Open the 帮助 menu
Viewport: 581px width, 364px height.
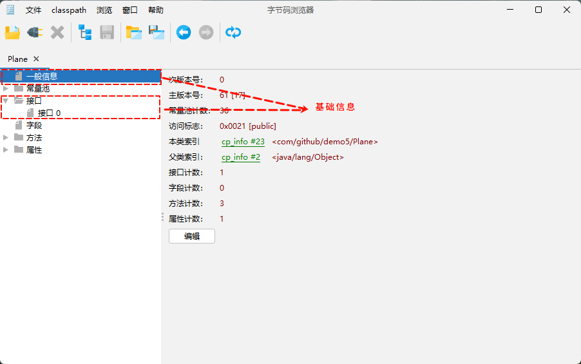pyautogui.click(x=156, y=10)
